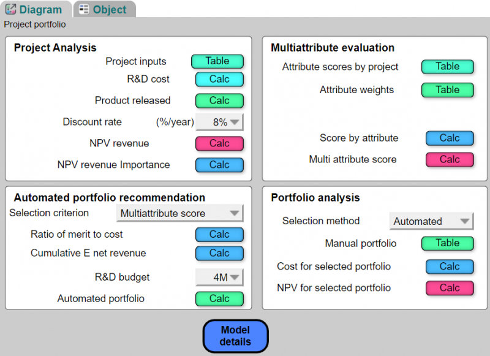Open the Project inputs Table
Viewport: 490px width, 356px height.
pos(217,61)
